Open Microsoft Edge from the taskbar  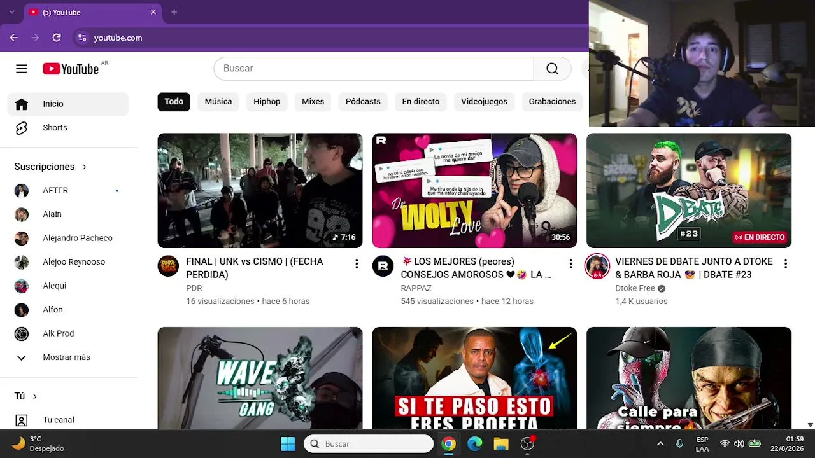(475, 443)
